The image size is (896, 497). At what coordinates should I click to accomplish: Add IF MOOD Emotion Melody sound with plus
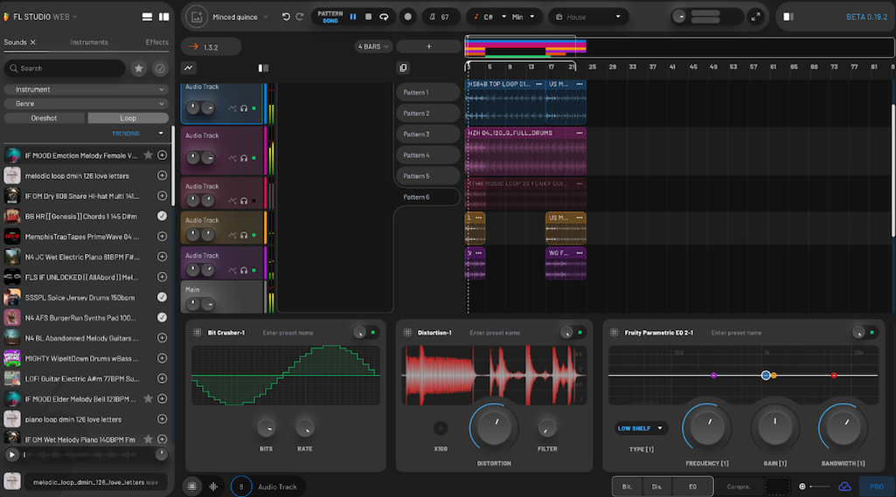[x=162, y=155]
